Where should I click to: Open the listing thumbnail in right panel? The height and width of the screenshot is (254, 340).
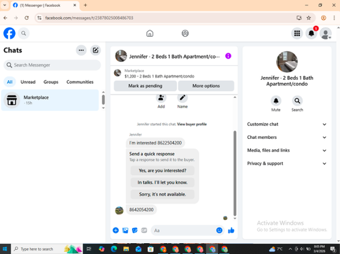[x=287, y=62]
